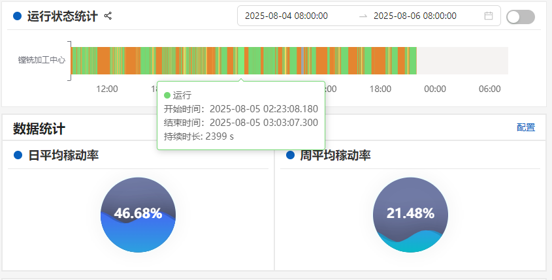The width and height of the screenshot is (552, 280).
Task: Click the 数据统计 heading
Action: point(39,129)
